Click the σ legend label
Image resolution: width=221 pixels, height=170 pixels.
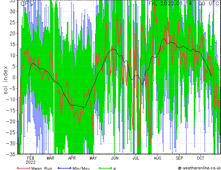pyautogui.click(x=115, y=169)
